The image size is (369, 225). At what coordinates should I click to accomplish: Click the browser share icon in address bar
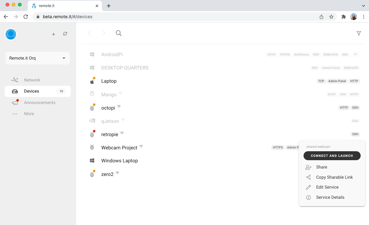321,17
